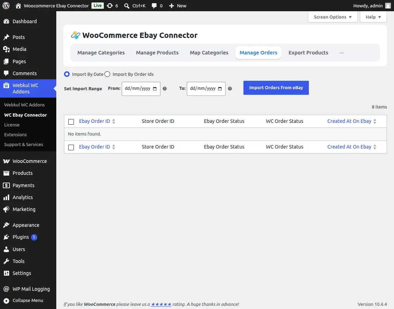Open the WordPress logo menu

6,6
